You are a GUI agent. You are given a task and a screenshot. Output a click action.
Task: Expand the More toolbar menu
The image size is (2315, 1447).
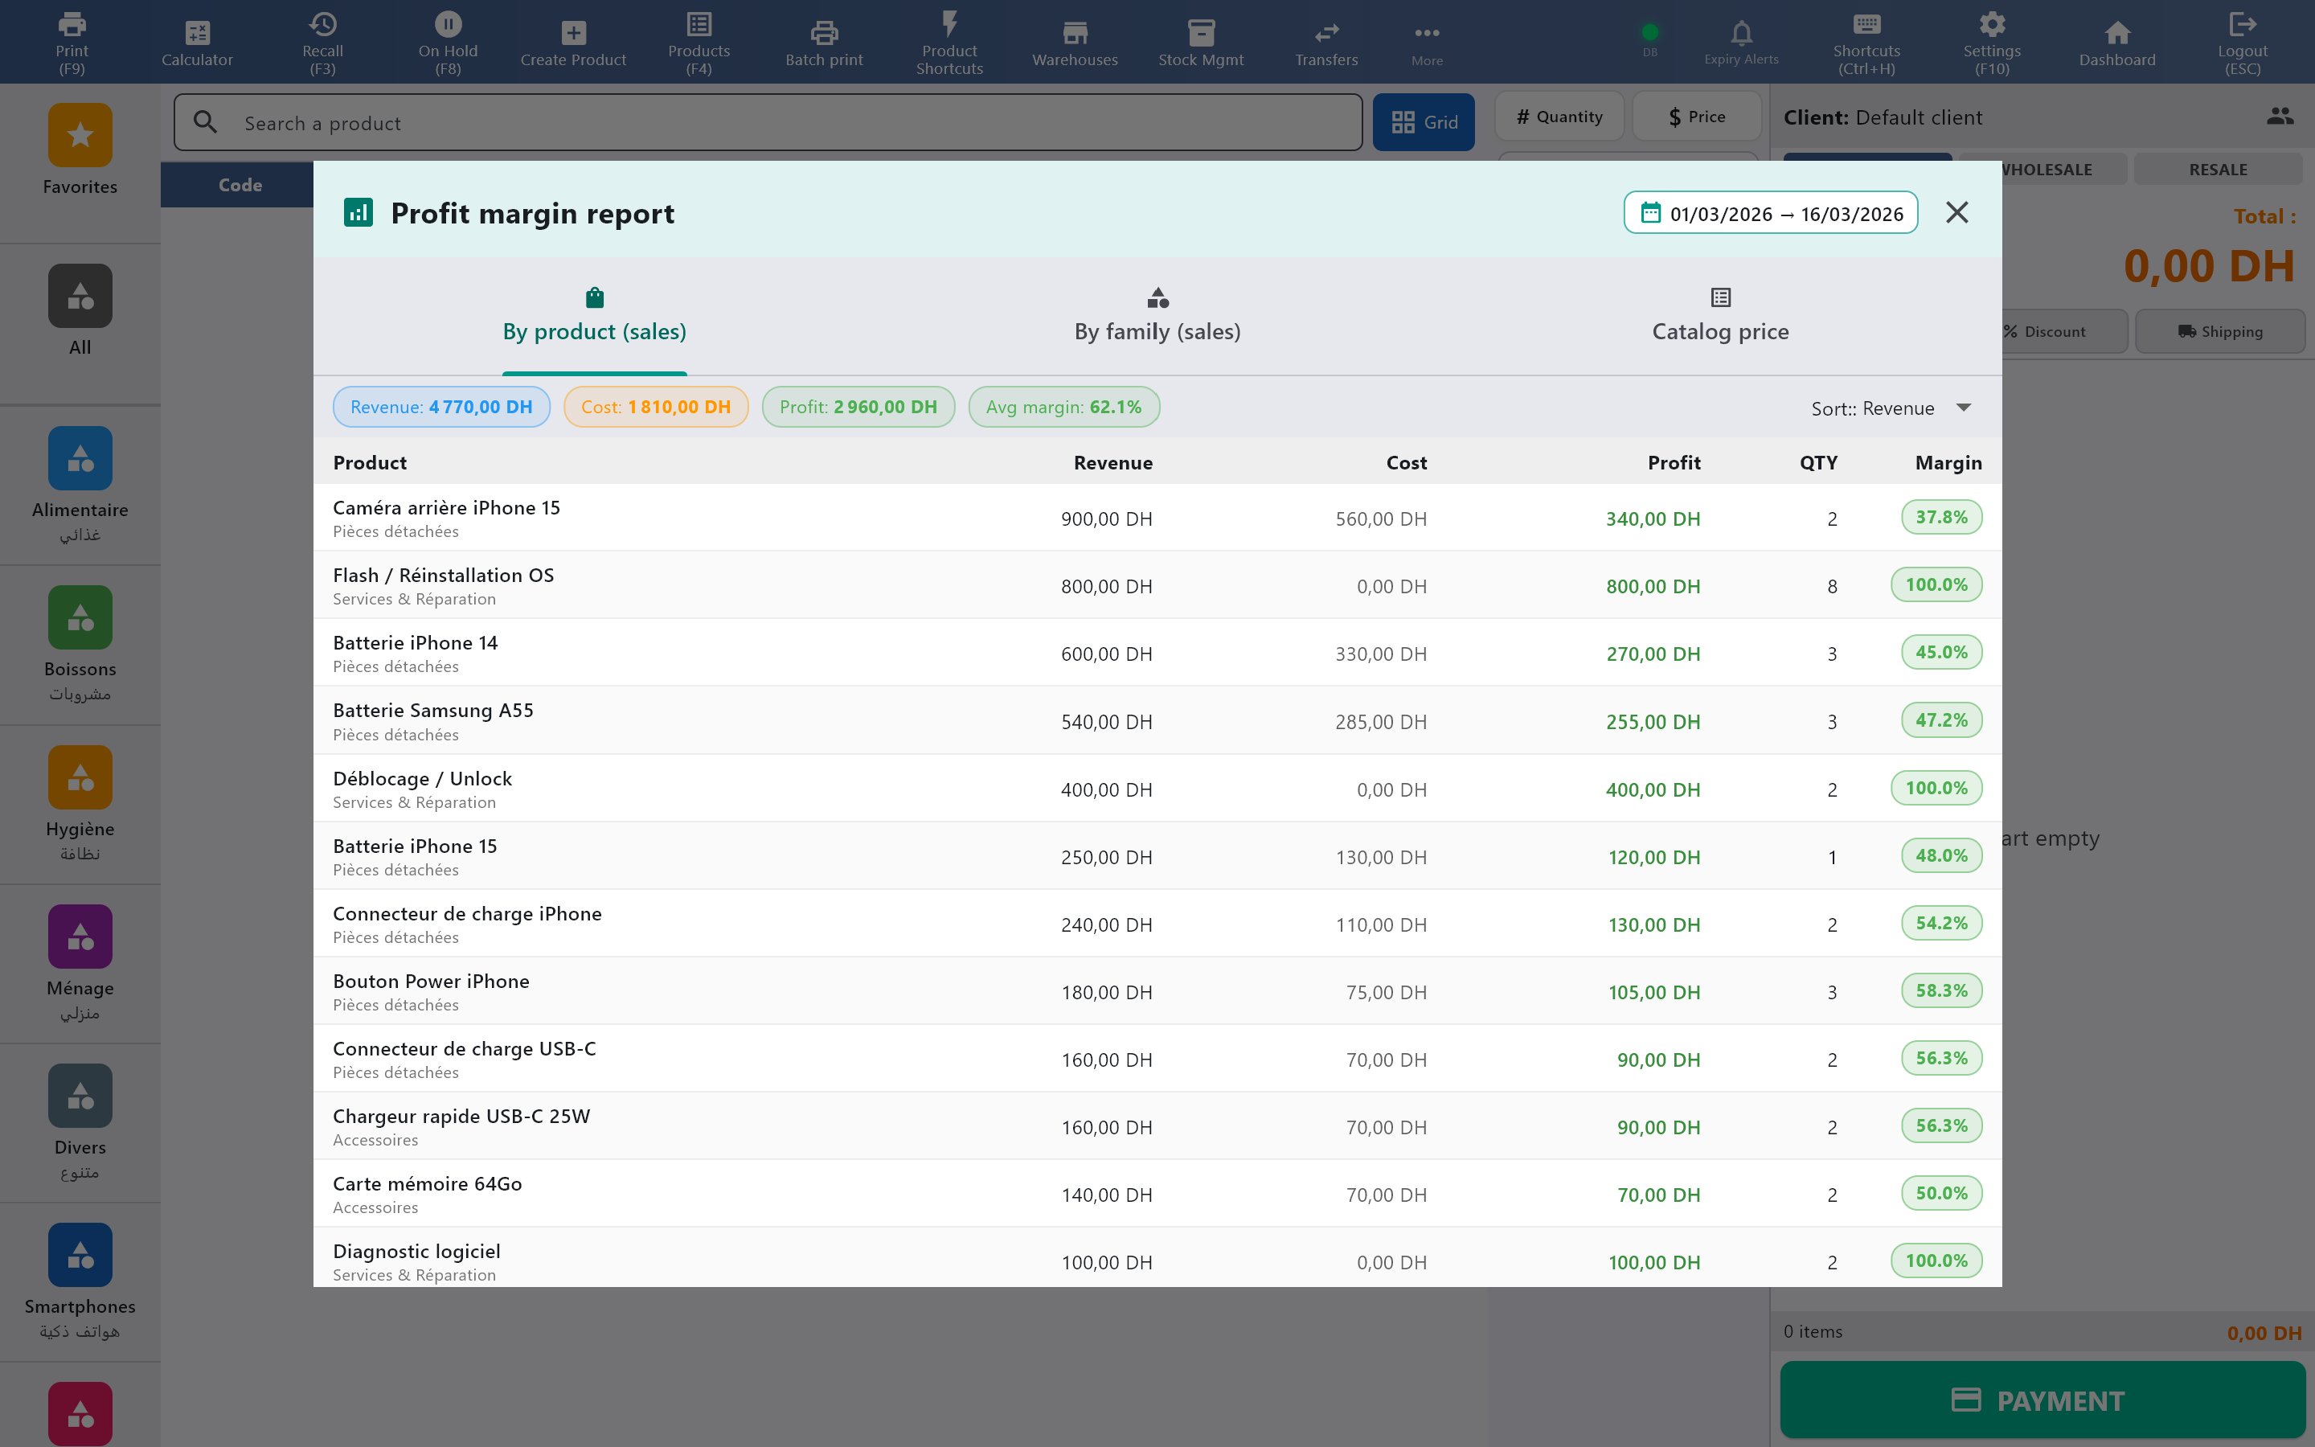point(1426,42)
